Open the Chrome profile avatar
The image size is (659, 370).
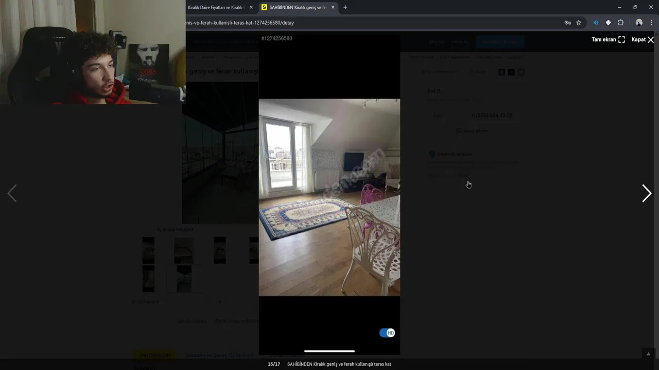coord(639,23)
